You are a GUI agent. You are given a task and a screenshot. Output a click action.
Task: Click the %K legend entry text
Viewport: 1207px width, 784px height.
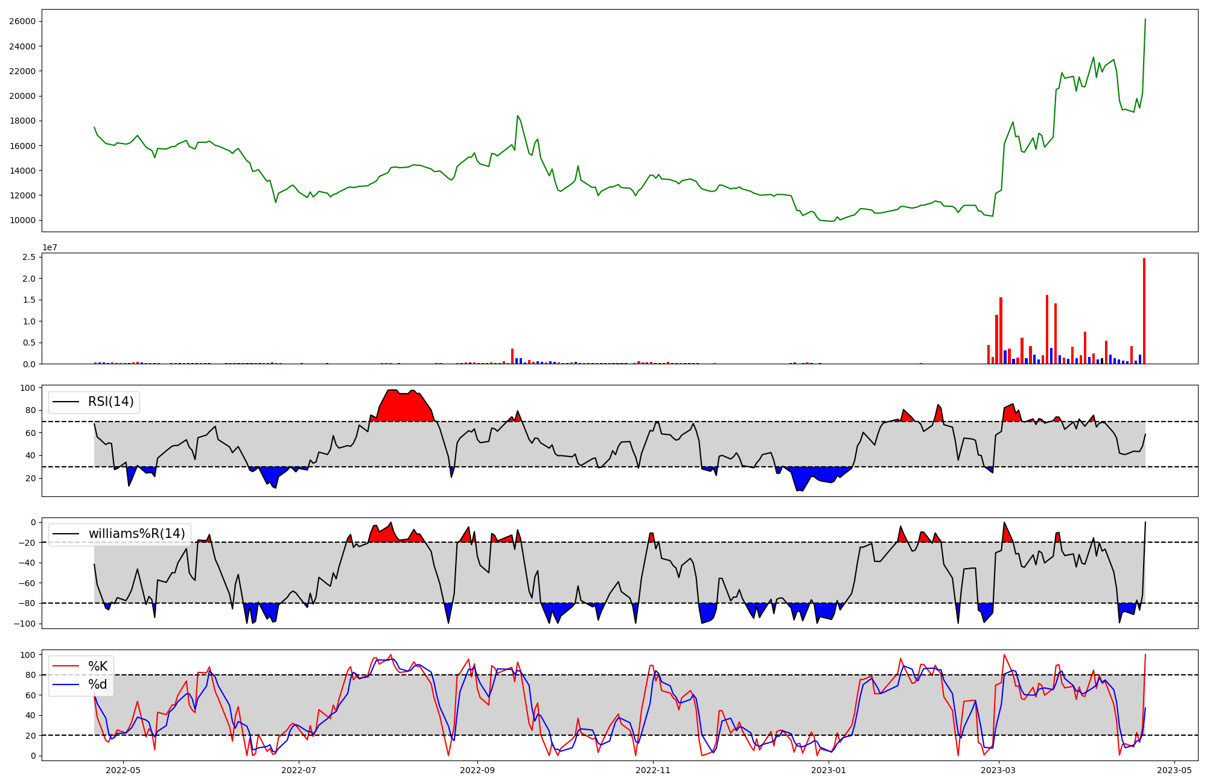pyautogui.click(x=98, y=666)
